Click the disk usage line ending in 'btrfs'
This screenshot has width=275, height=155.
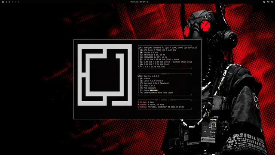161,59
